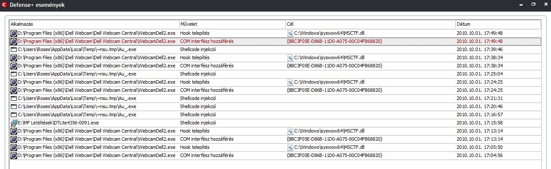Click the red COM interfész hozzáférés operation cell
The height and width of the screenshot is (169, 551).
click(207, 41)
